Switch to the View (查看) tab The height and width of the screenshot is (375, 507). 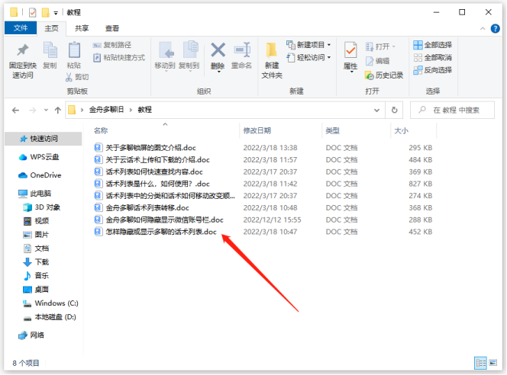(112, 28)
